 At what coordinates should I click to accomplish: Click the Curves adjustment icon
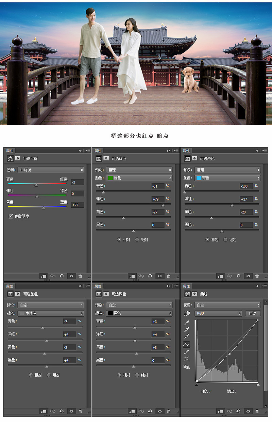click(187, 294)
